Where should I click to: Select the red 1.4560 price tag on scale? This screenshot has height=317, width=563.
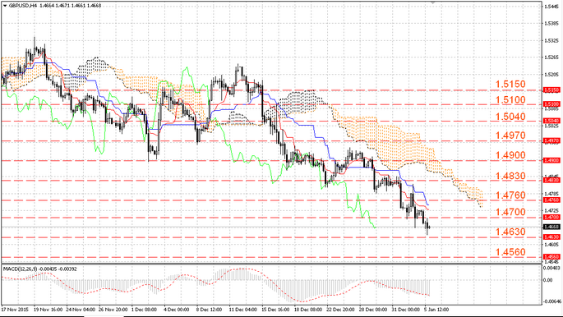[x=551, y=257]
